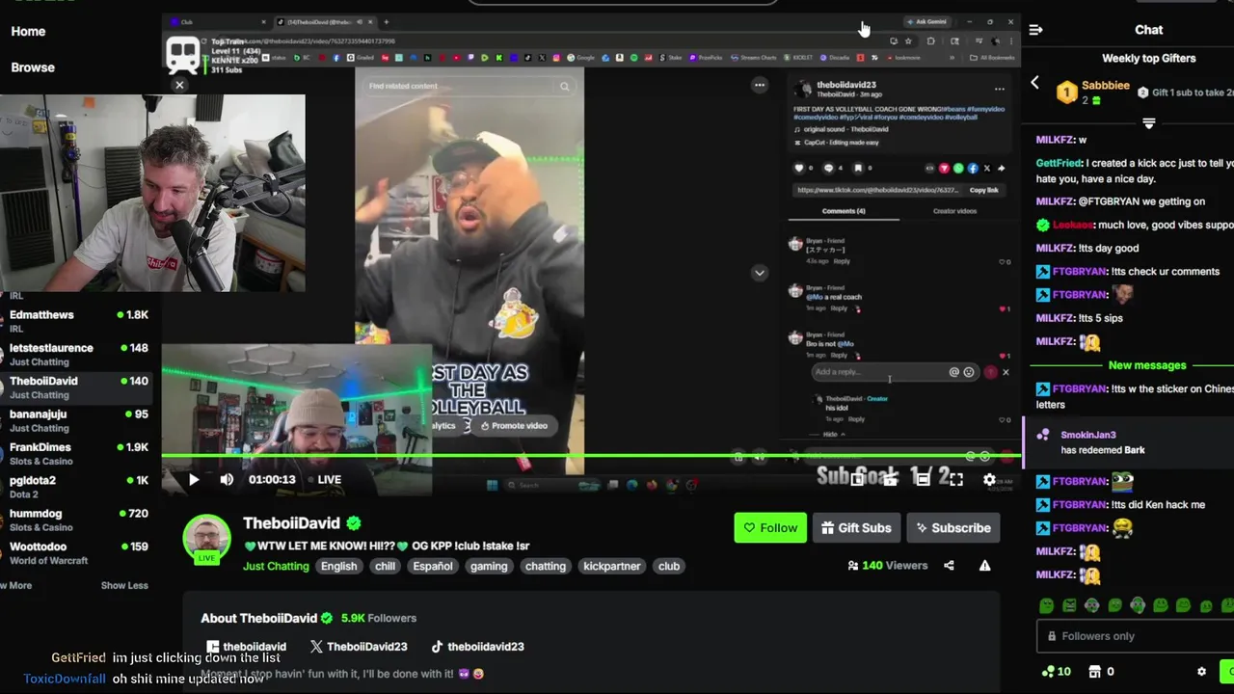Open Sabbiee top gifter profile

1105,85
